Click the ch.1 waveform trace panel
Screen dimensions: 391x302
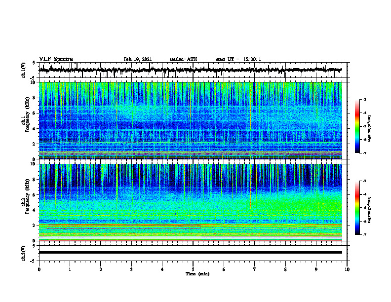193,70
